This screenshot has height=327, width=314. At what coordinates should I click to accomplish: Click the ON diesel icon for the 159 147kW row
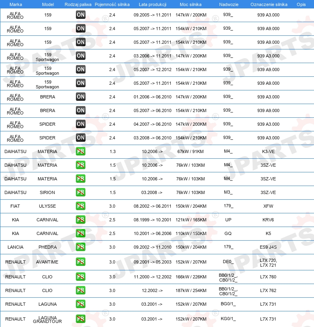[81, 15]
